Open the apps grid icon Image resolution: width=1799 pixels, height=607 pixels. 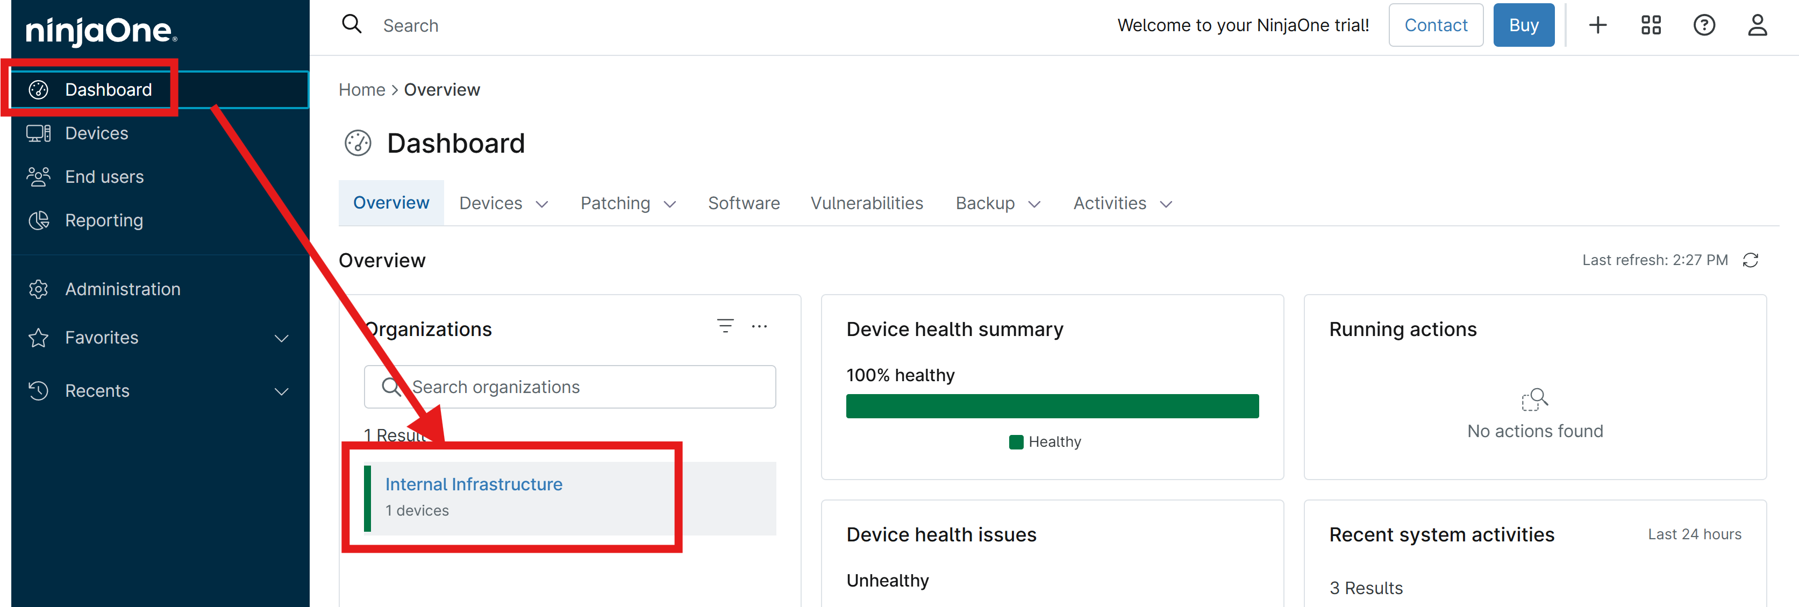1651,25
